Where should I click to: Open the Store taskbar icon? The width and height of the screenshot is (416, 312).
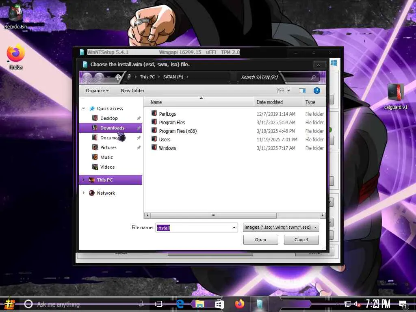pos(219,304)
